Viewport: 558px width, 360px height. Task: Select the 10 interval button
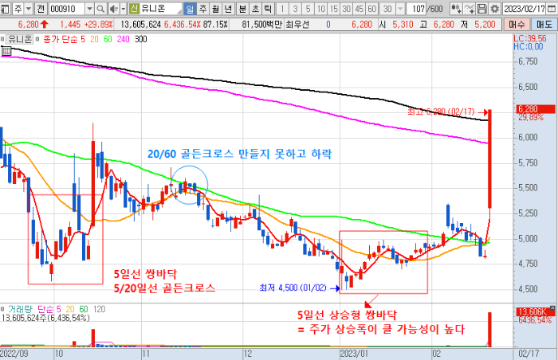click(320, 9)
